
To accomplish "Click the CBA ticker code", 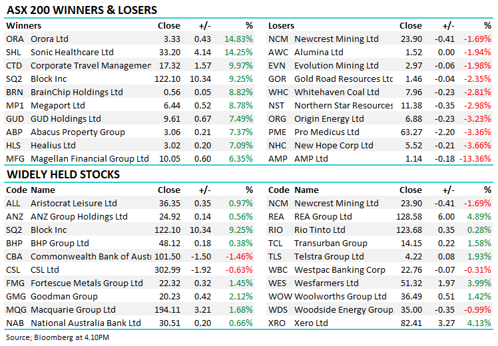I will [15, 257].
